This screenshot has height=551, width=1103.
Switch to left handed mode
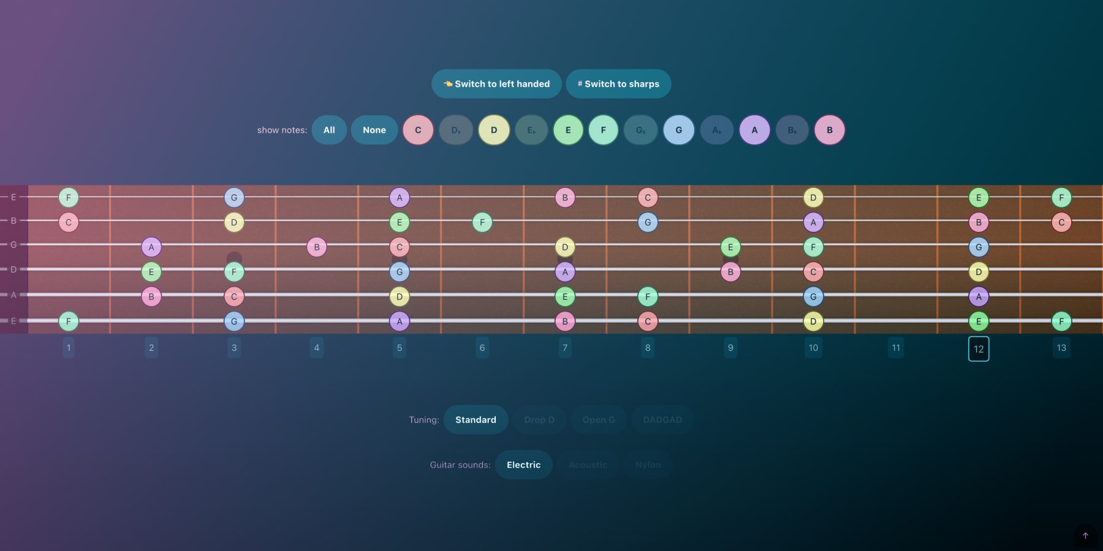point(496,84)
